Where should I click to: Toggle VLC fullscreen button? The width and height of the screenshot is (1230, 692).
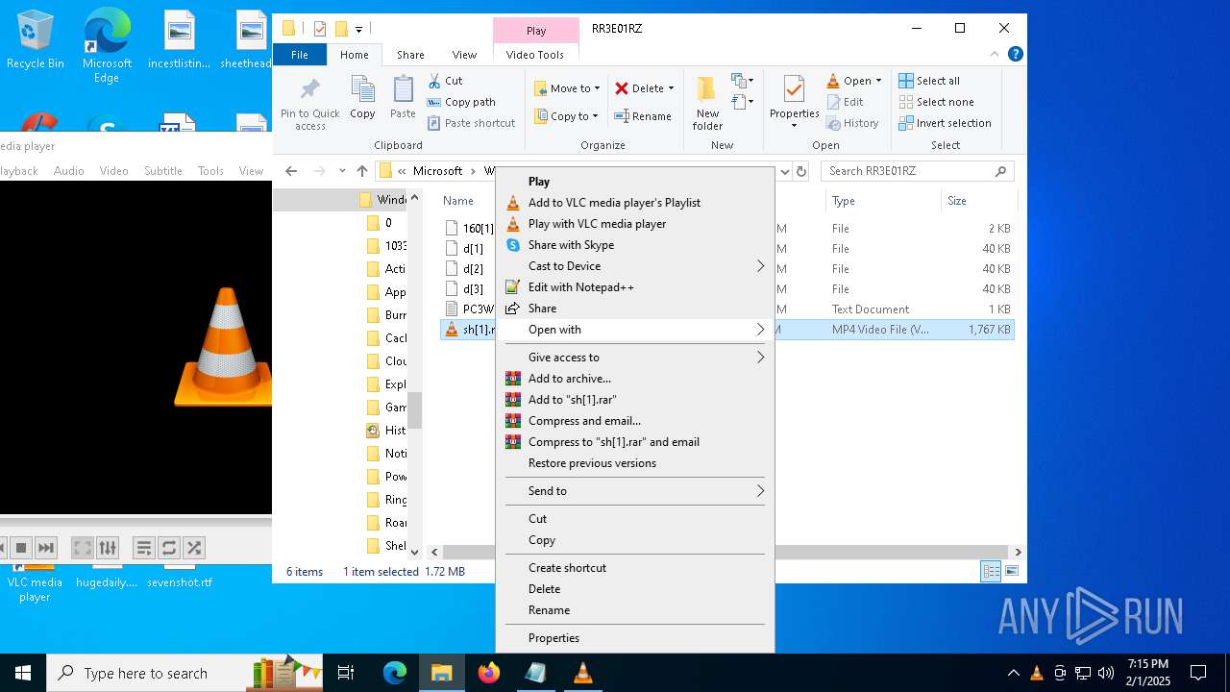[83, 548]
